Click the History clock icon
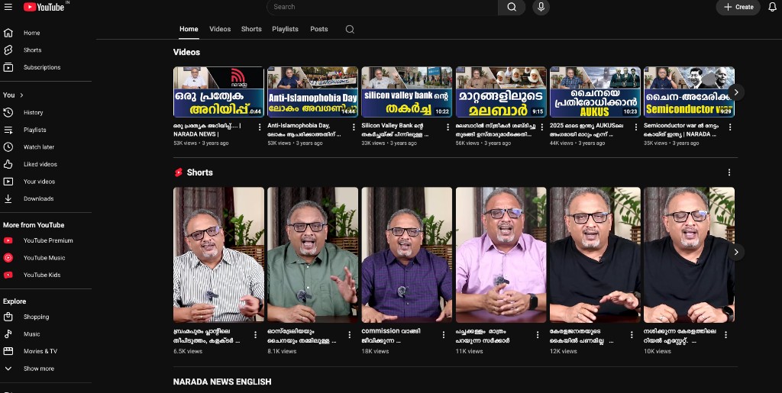782x393 pixels. (8, 113)
